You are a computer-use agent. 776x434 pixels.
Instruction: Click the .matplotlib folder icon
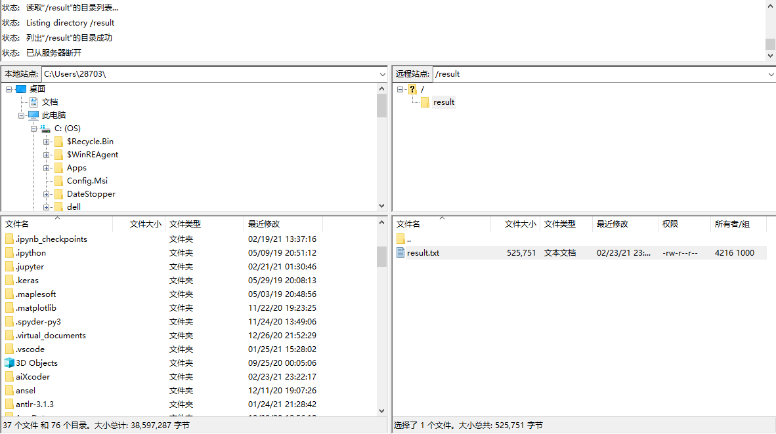[x=9, y=308]
